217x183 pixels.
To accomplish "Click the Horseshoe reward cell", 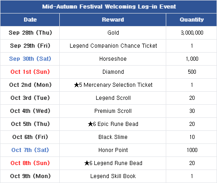I will click(x=113, y=59).
